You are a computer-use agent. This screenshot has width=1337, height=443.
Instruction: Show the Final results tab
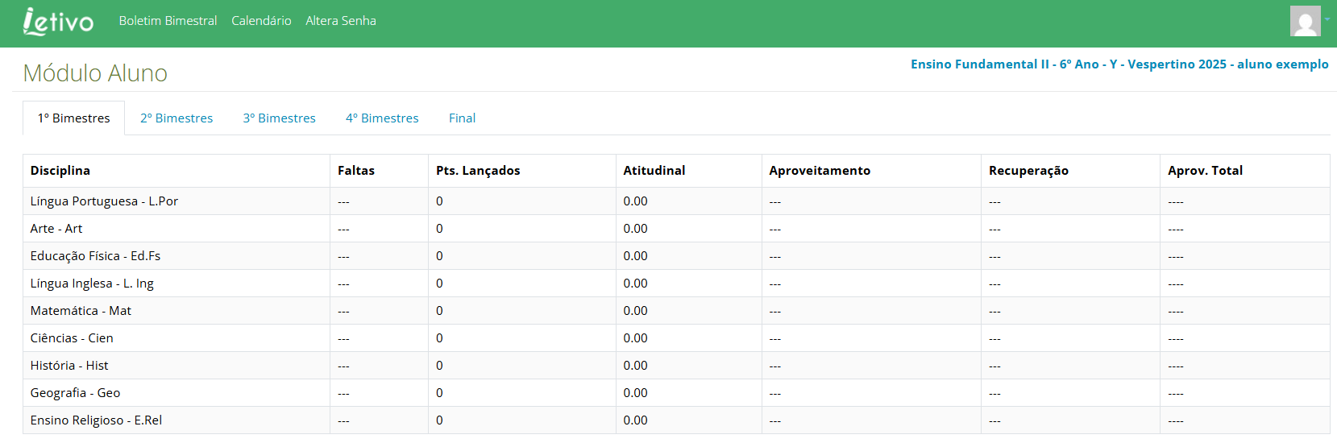click(462, 118)
